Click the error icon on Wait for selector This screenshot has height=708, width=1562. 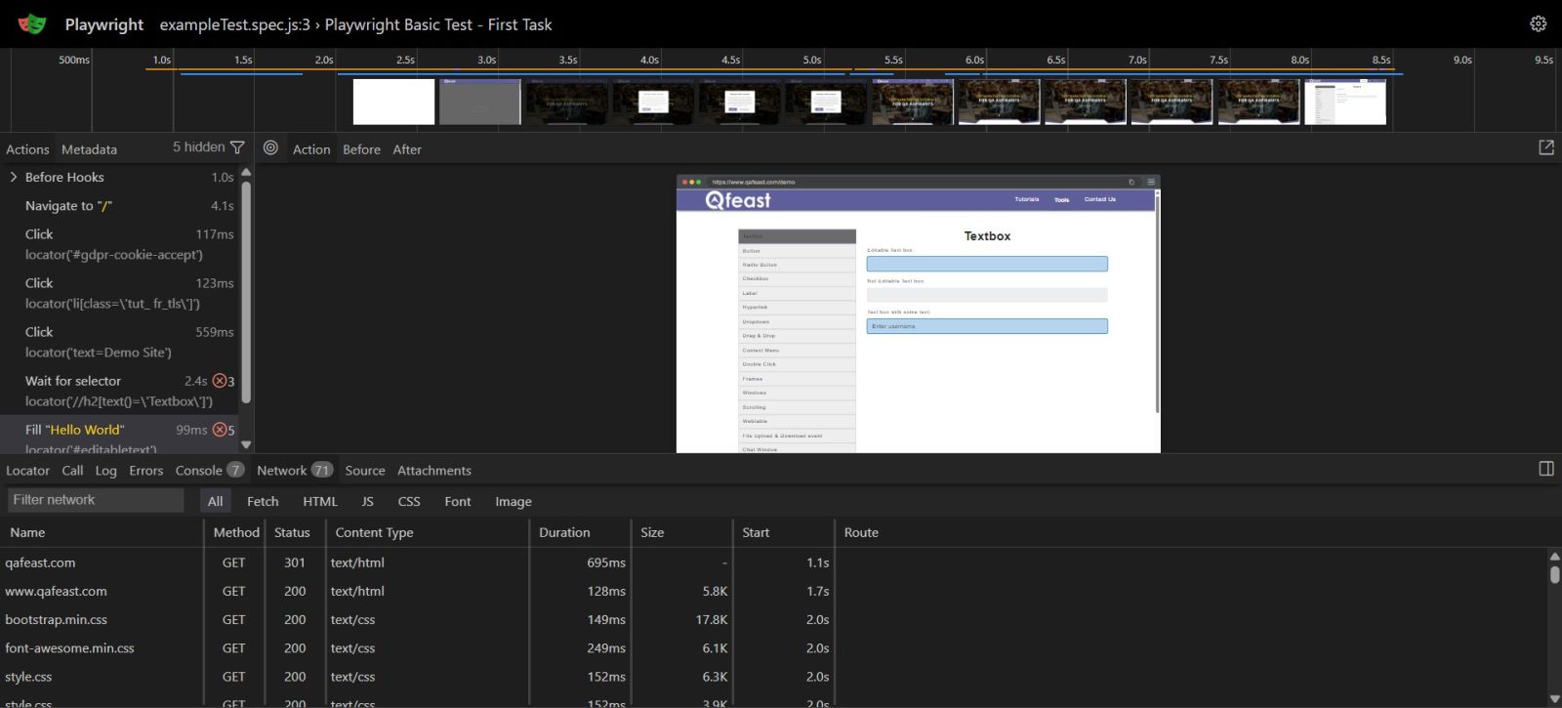pos(220,381)
